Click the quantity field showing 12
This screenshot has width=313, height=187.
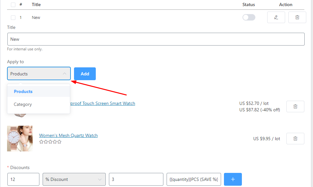click(x=23, y=179)
